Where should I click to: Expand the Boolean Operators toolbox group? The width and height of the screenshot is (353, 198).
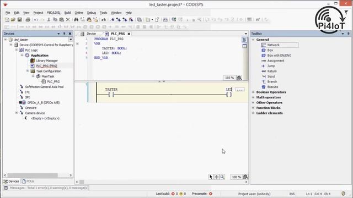[x=253, y=92]
